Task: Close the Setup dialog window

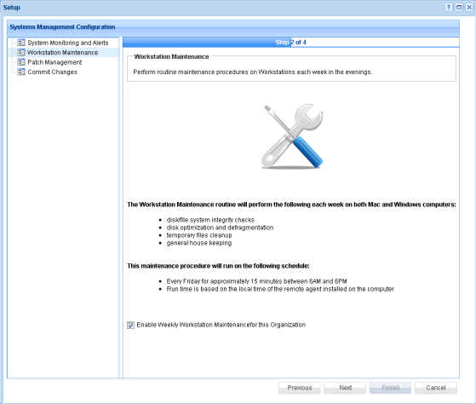Action: point(469,8)
